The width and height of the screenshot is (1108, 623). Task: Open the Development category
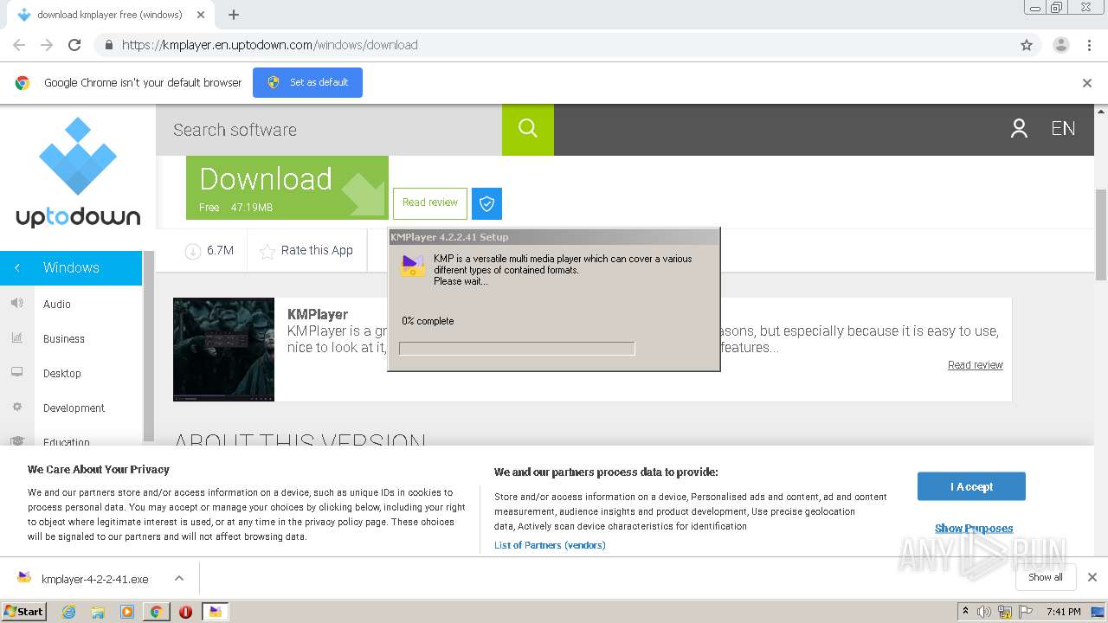tap(74, 408)
